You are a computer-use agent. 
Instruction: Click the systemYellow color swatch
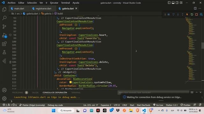70,82
